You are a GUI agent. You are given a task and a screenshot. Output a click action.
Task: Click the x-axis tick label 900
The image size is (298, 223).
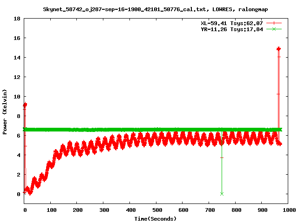(x=263, y=210)
